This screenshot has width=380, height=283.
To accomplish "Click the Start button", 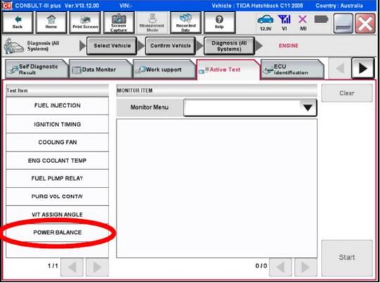I will point(347,258).
